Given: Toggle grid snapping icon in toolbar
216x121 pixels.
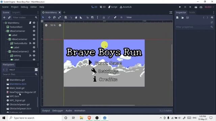Looking at the screenshot, I should pos(92,17).
